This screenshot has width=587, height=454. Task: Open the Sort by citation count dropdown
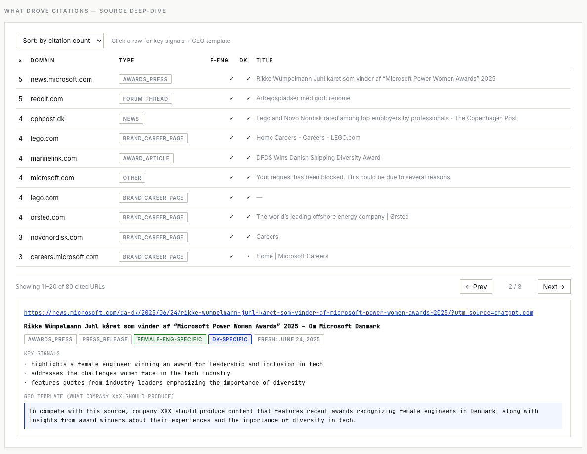[59, 41]
